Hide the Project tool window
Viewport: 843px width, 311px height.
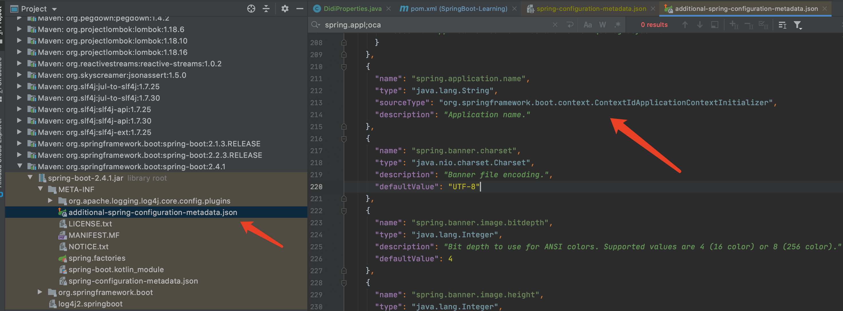pyautogui.click(x=299, y=9)
